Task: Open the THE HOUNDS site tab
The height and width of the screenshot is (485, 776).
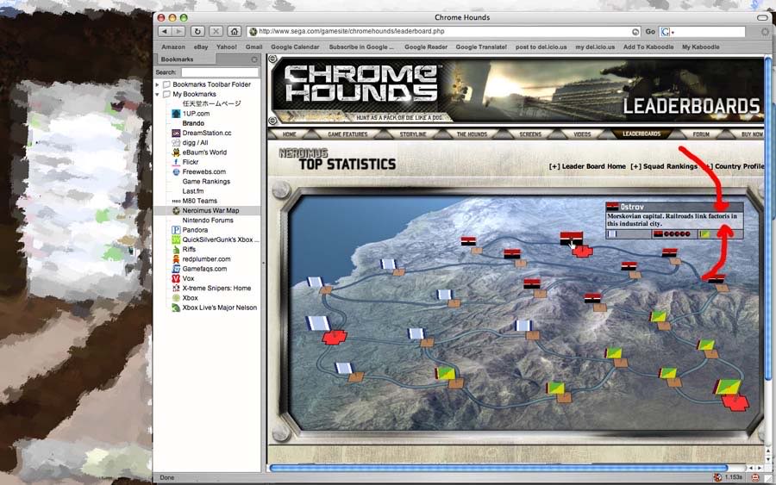Action: click(x=472, y=134)
